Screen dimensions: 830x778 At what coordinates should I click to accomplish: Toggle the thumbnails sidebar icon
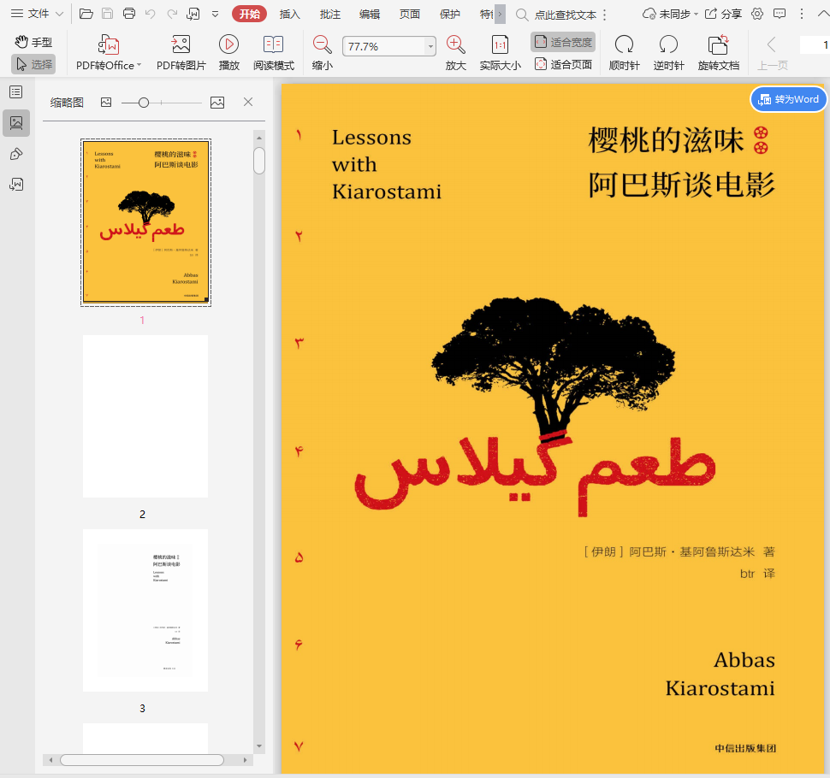point(16,123)
